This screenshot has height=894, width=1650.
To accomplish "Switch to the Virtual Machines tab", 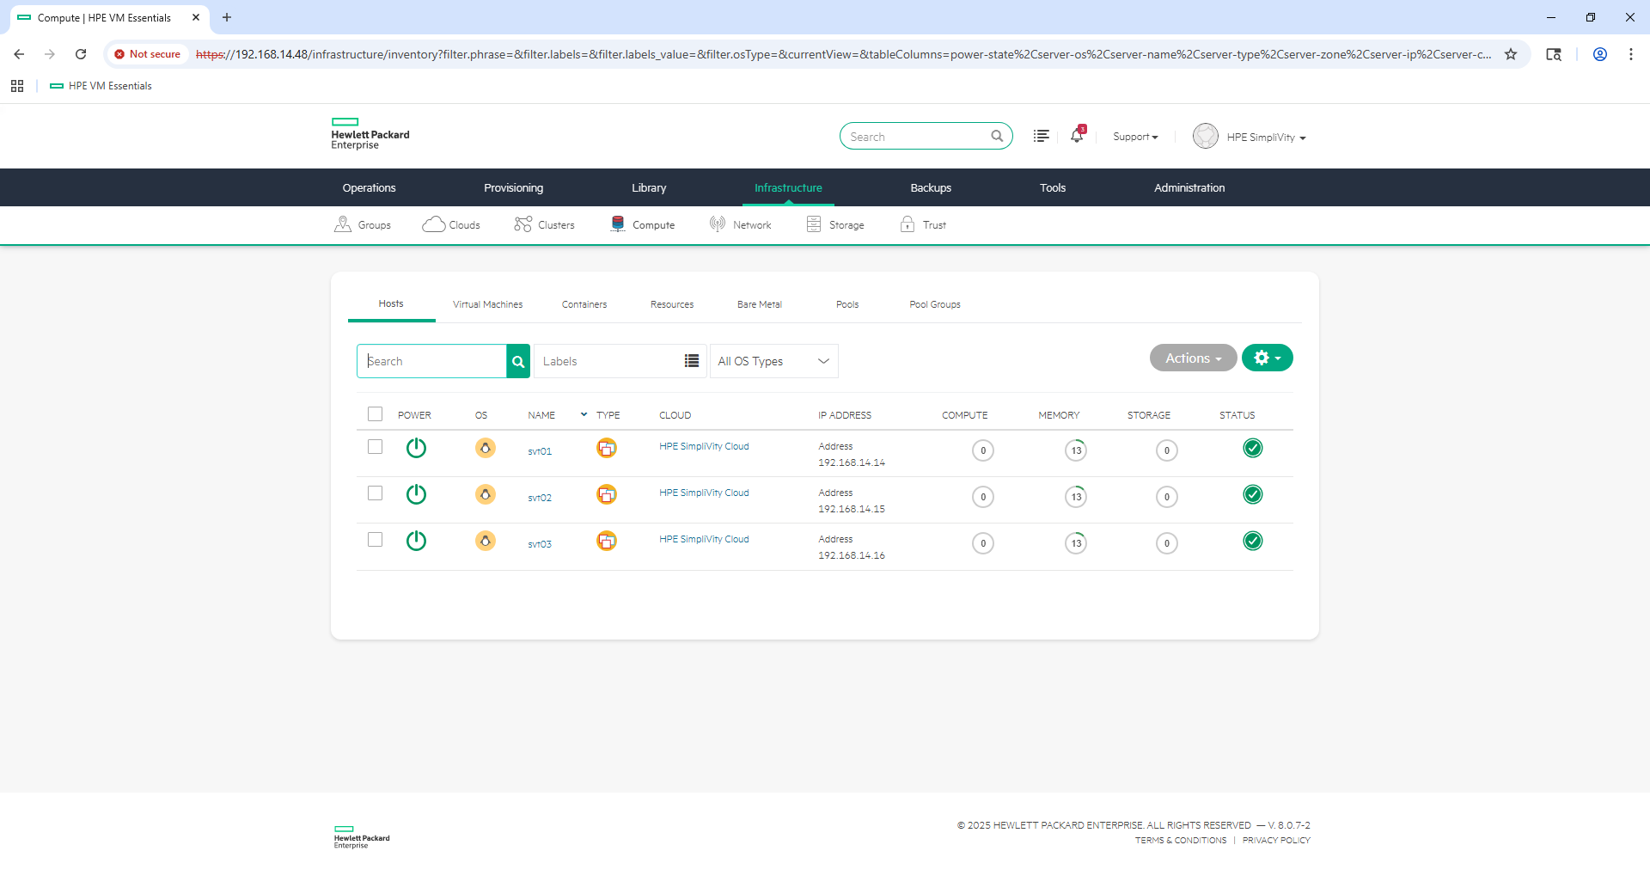I will tap(487, 304).
